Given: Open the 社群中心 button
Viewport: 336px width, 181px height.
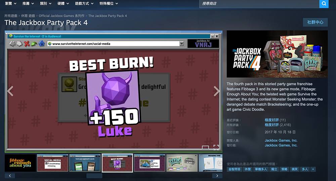Looking at the screenshot, I should 315,22.
